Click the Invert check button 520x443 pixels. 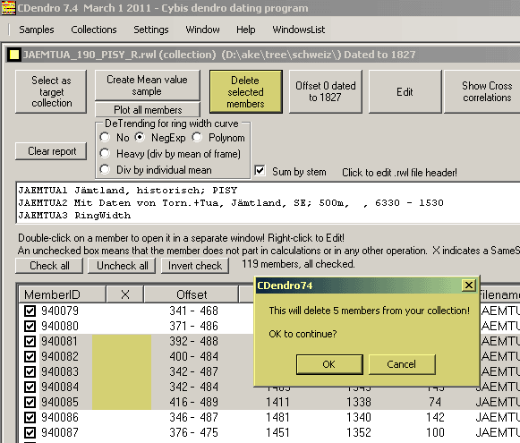(x=195, y=266)
